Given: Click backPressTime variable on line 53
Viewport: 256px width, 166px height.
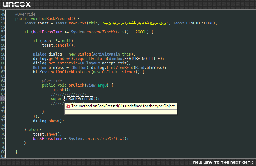Looking at the screenshot, I should 47,32.
